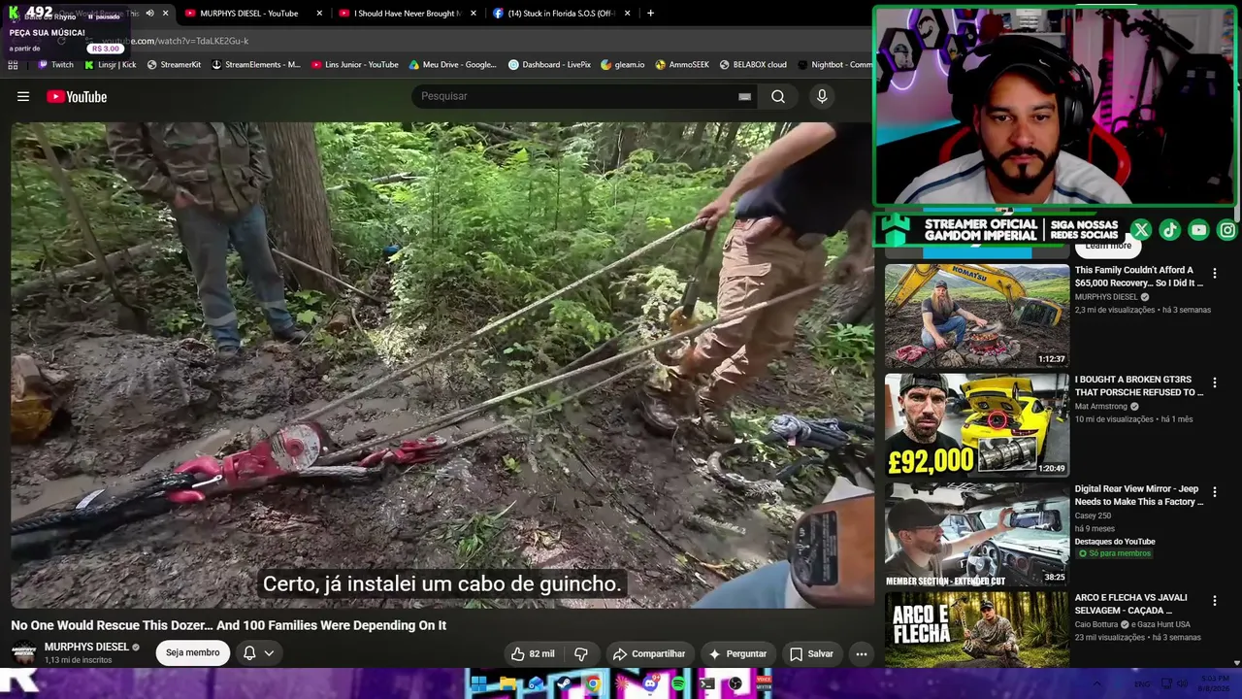Open a new browser tab
Screen dimensions: 1242x699
(x=650, y=14)
